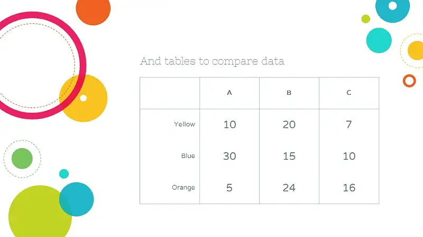Click the slide title 'And tables to compare data'

pyautogui.click(x=212, y=61)
